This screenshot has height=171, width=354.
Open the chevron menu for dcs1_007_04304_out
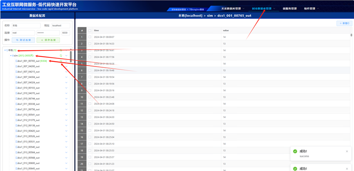(66, 77)
